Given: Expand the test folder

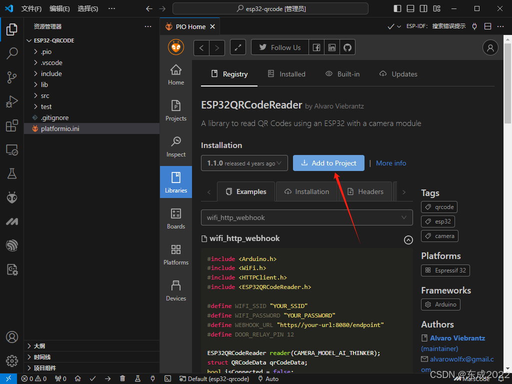Looking at the screenshot, I should point(92,107).
